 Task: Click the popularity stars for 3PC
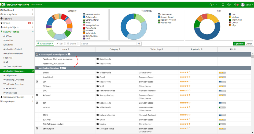(185, 91)
